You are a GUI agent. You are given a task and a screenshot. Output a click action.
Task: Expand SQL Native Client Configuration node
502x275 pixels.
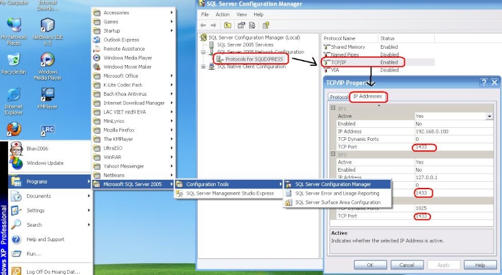(x=203, y=66)
